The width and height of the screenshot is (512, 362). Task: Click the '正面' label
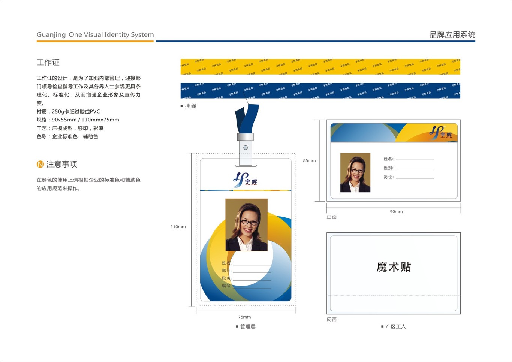coord(332,217)
